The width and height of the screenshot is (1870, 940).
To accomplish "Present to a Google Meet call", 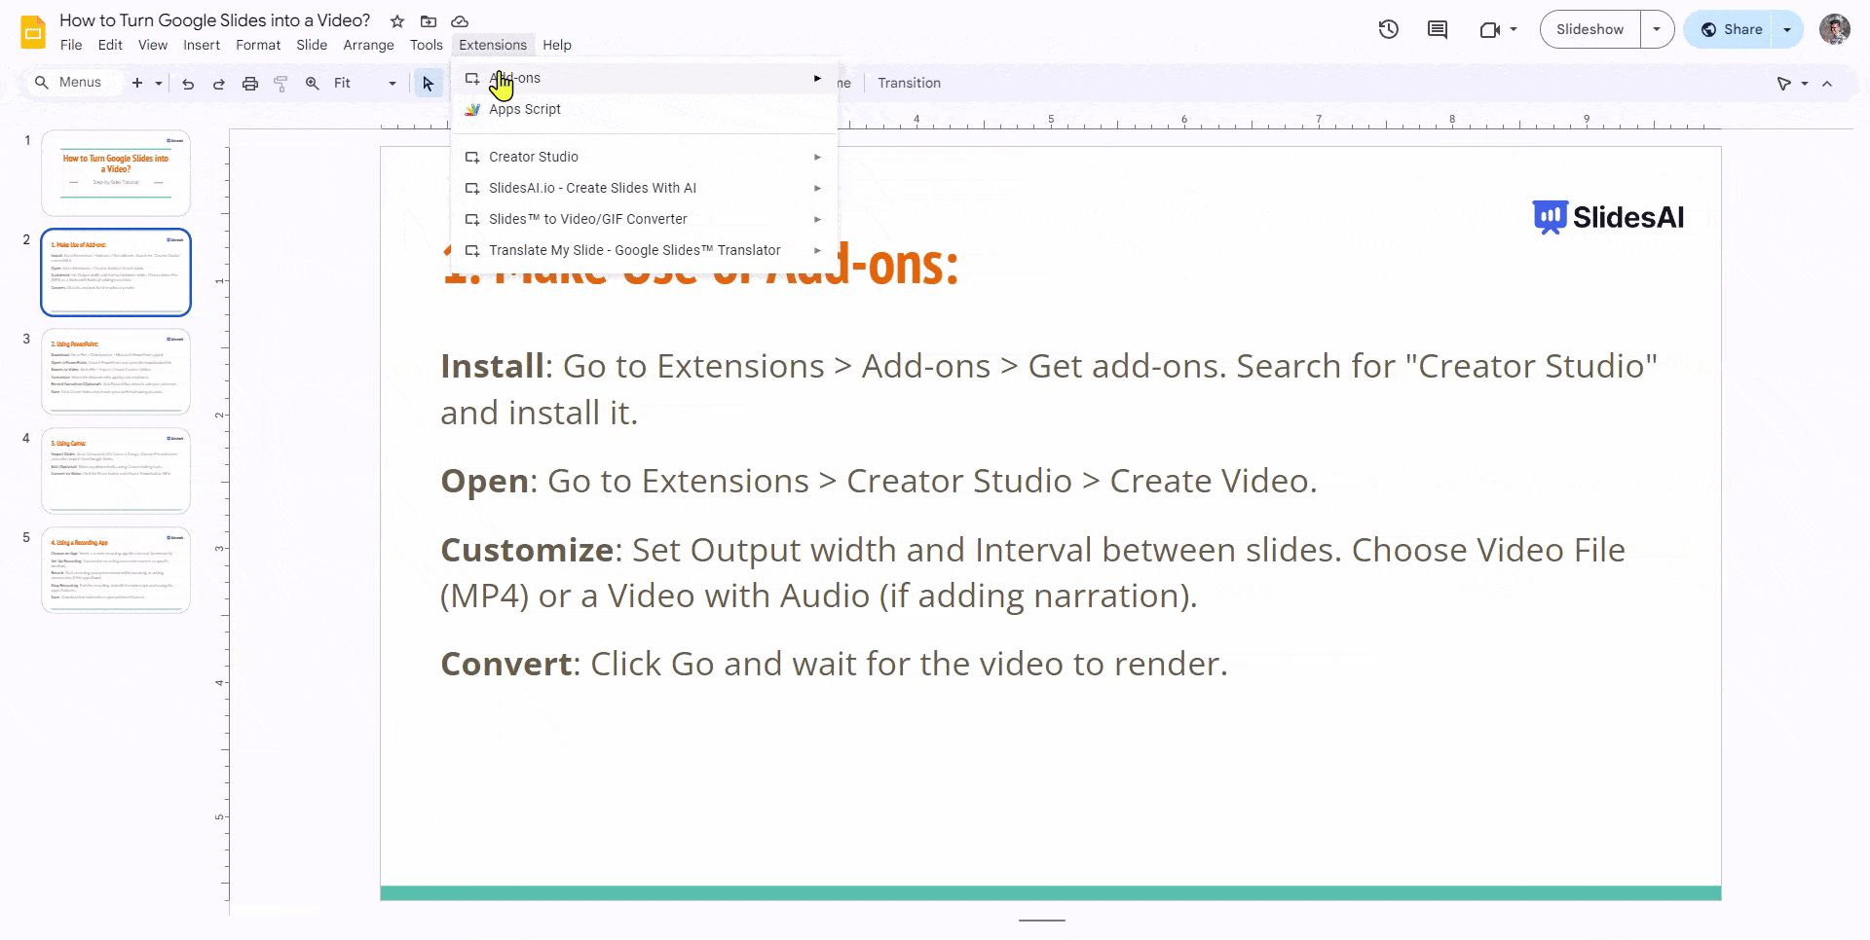I will (x=1490, y=29).
